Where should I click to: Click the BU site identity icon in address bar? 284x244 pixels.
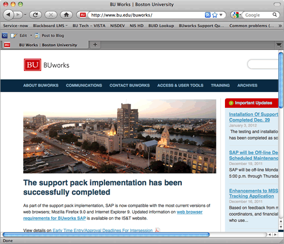pyautogui.click(x=83, y=15)
